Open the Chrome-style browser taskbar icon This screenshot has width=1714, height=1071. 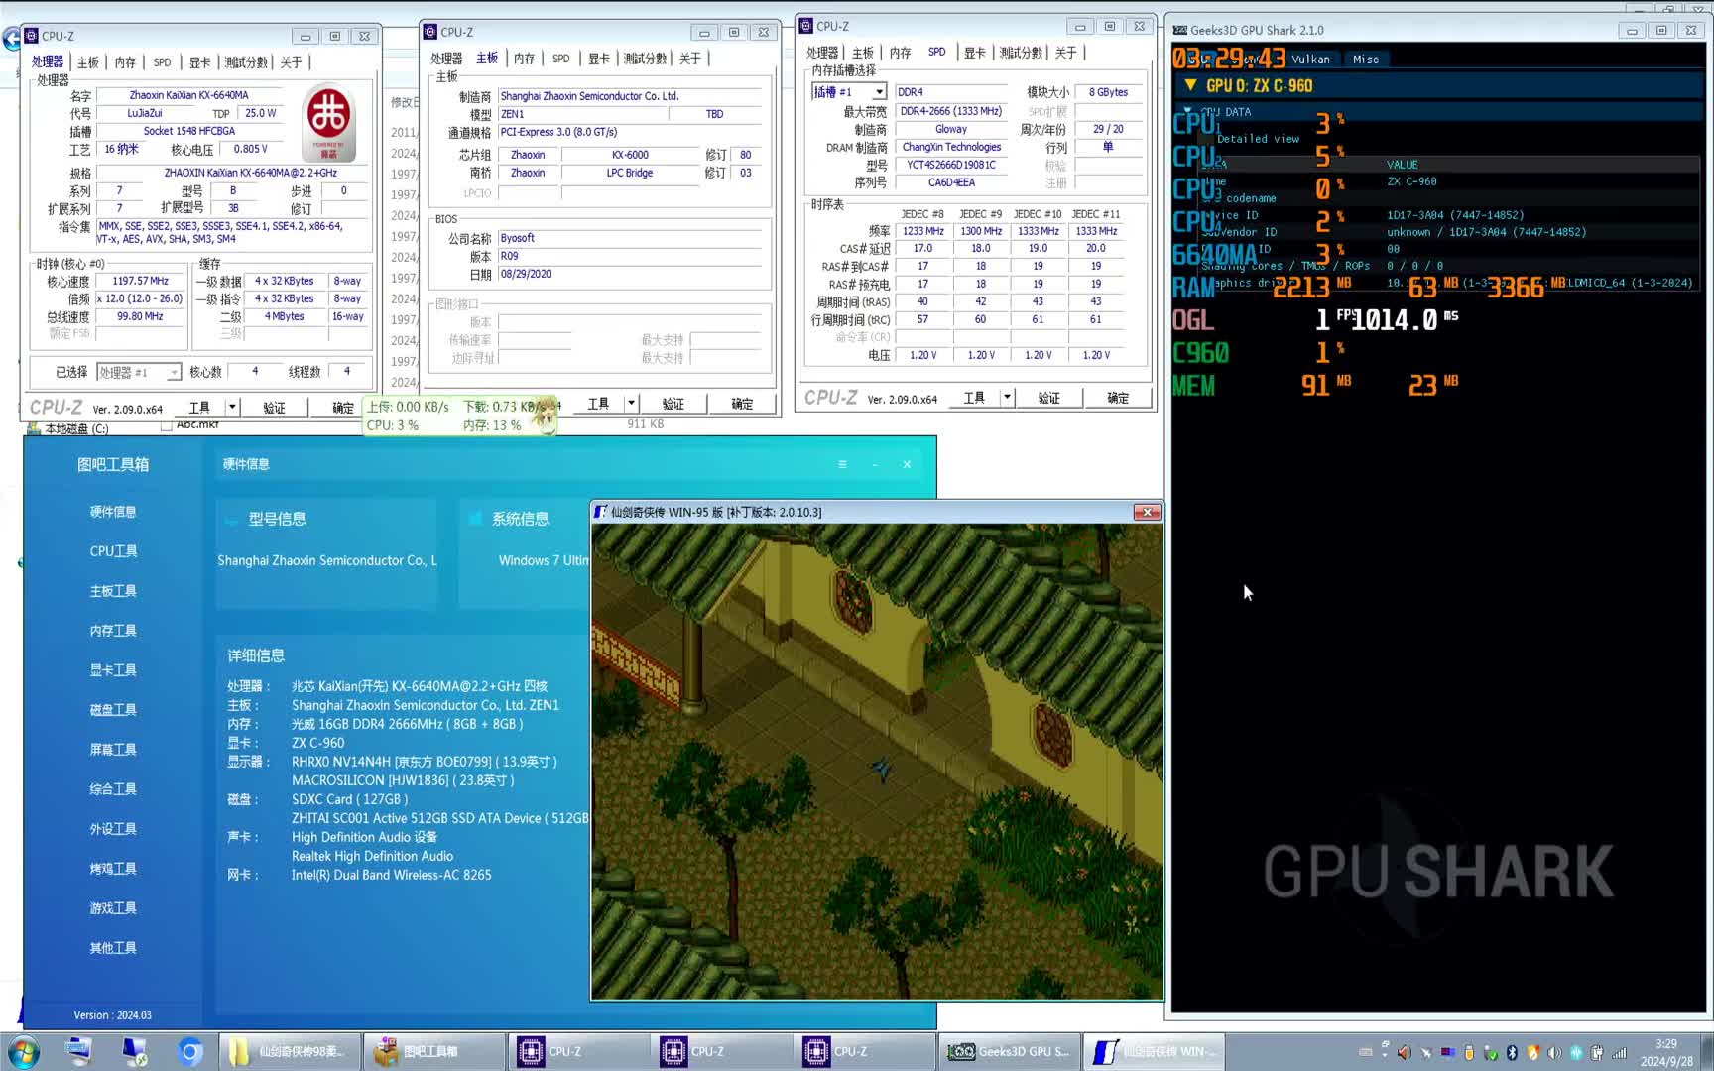190,1051
